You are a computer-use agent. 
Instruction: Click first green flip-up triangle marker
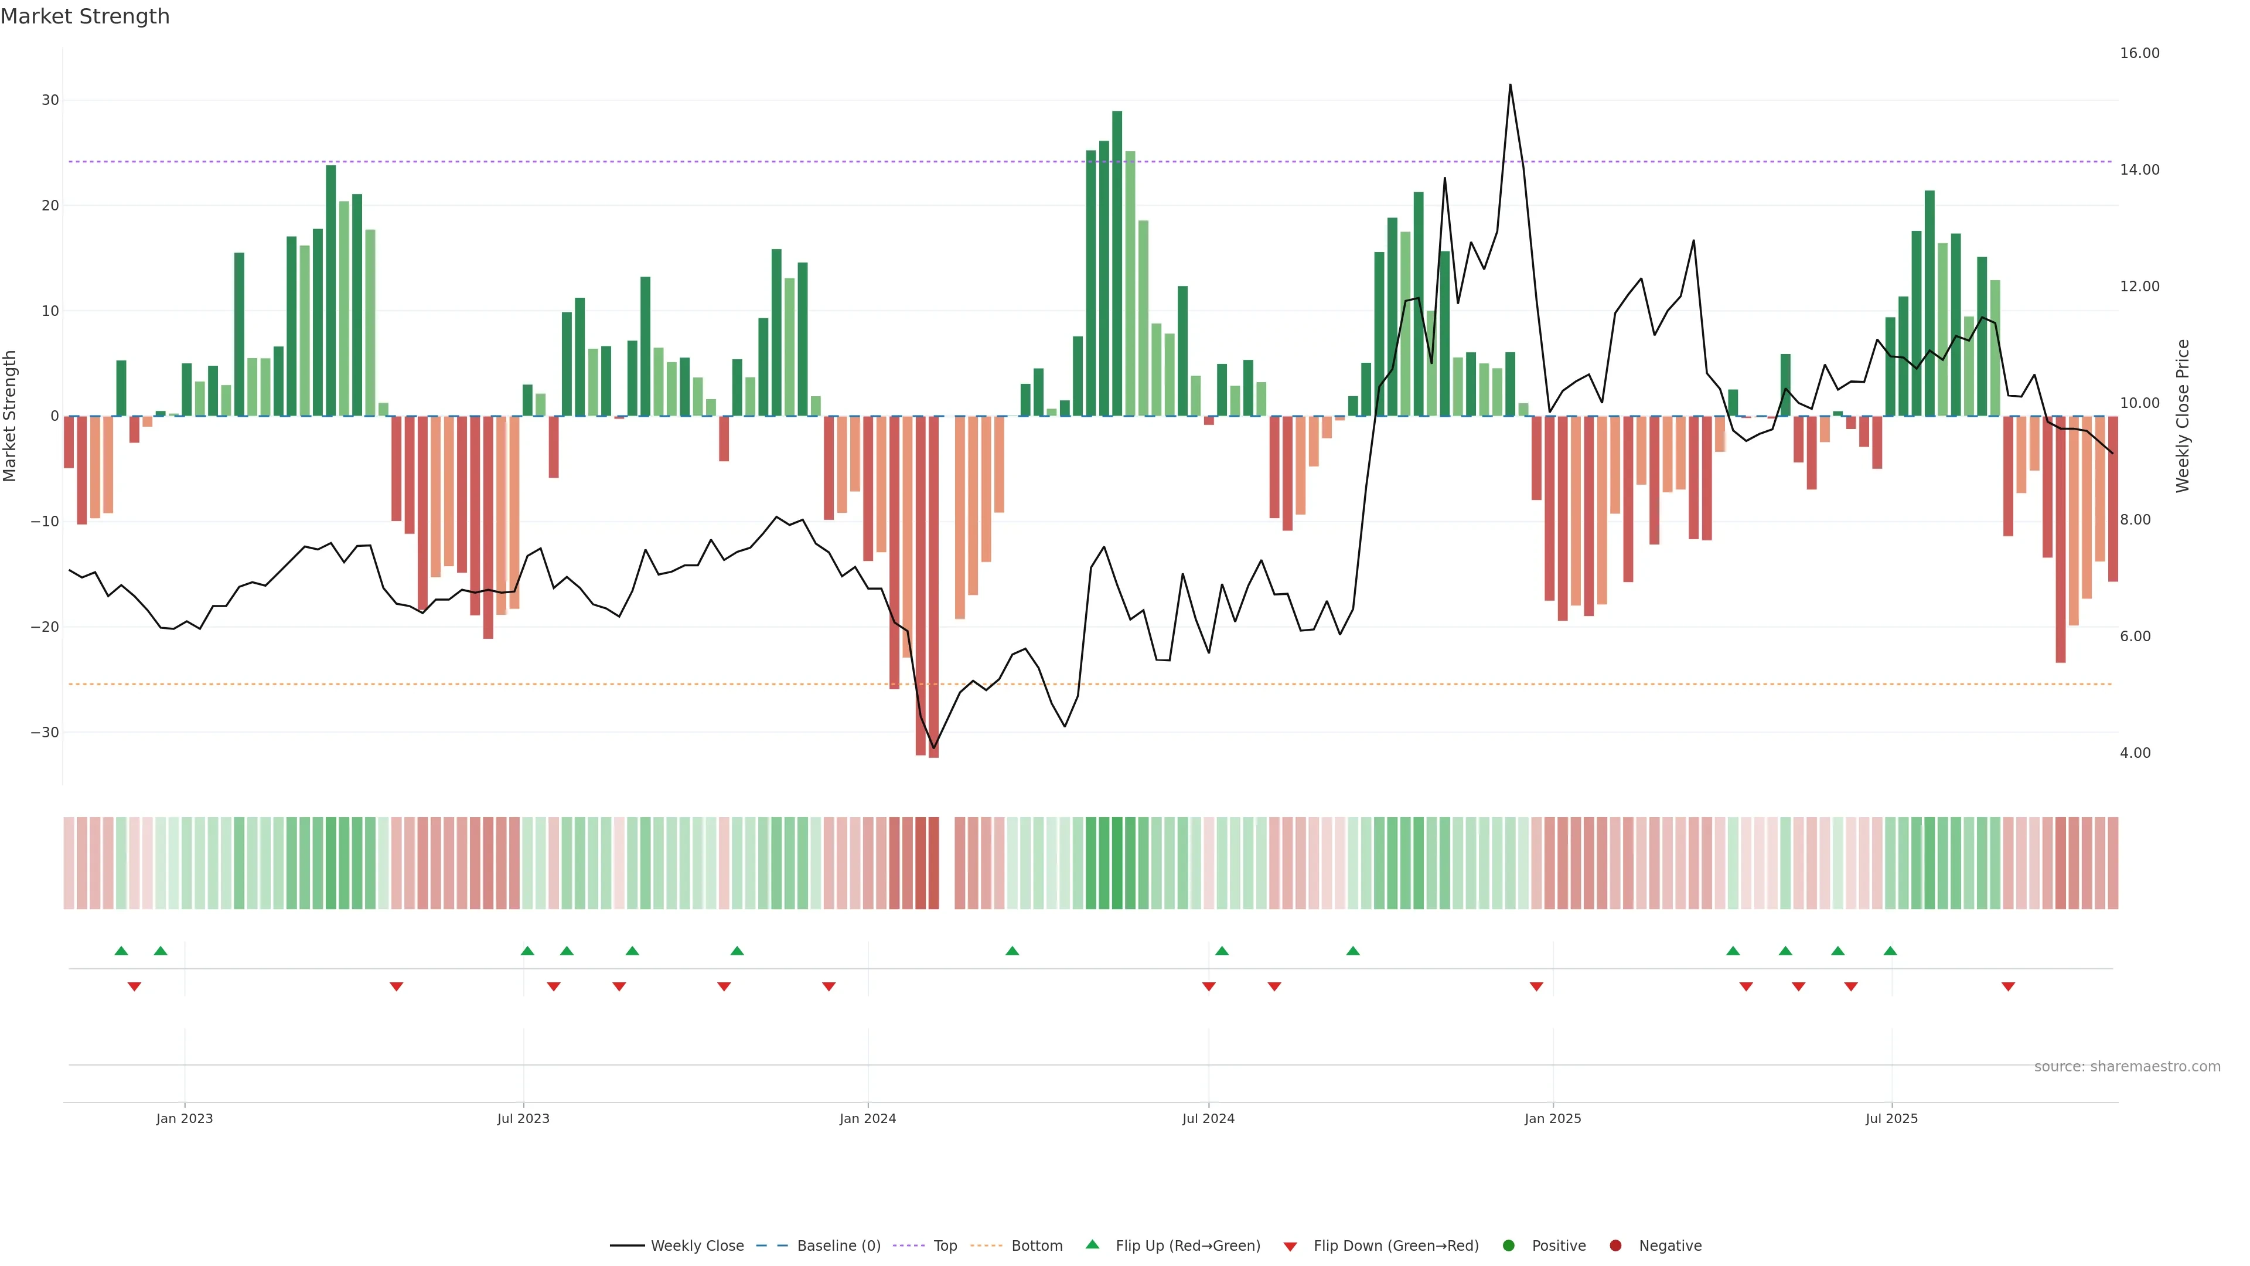click(121, 951)
